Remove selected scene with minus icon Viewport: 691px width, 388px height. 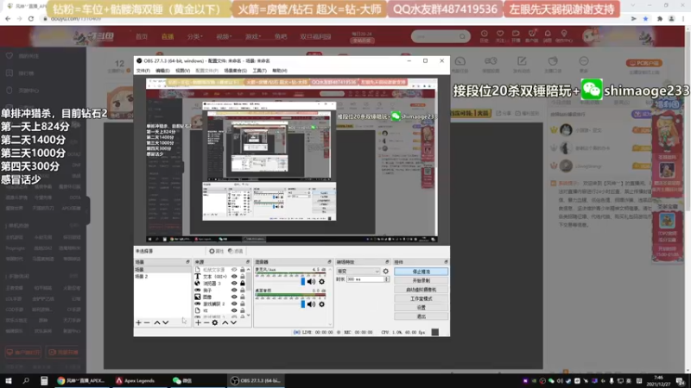click(x=147, y=322)
